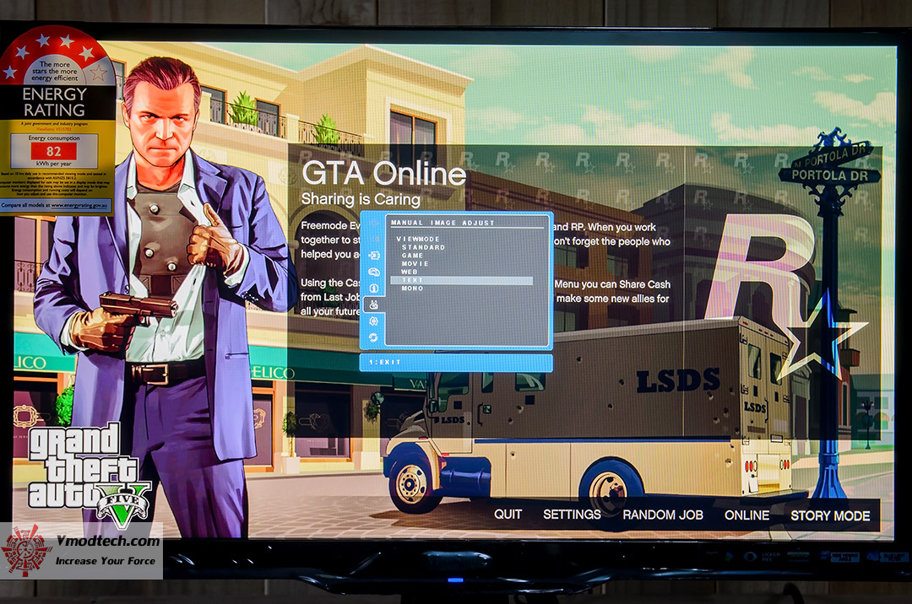Click the VIEWMODE heading in OSD
Viewport: 912px width, 604px height.
point(418,239)
